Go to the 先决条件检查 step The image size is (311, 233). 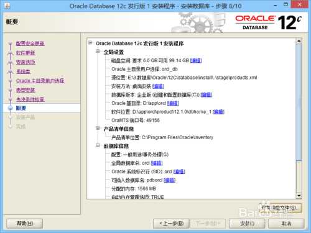point(30,99)
